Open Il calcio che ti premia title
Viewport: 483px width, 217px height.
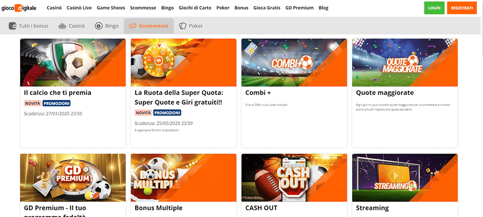click(x=57, y=92)
